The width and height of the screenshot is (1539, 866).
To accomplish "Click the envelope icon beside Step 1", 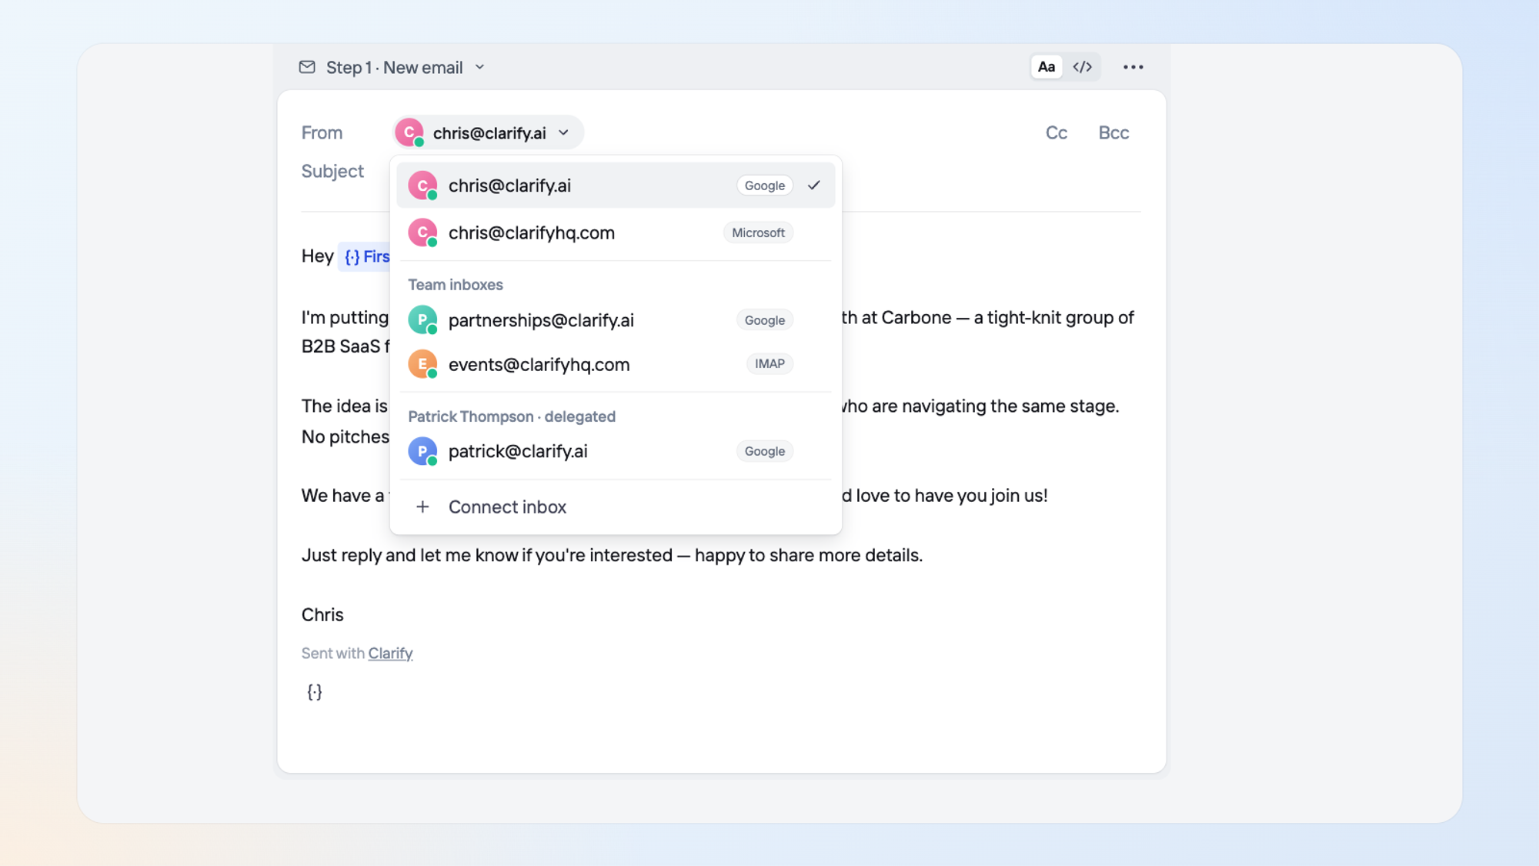I will click(x=307, y=67).
